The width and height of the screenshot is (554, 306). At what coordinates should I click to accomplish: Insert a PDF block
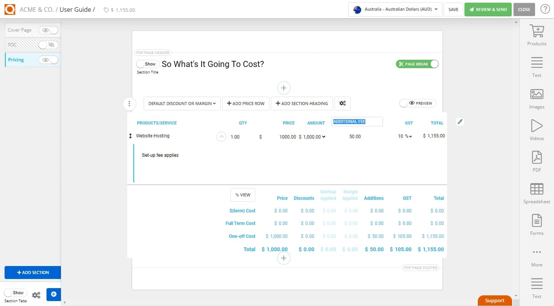536,161
